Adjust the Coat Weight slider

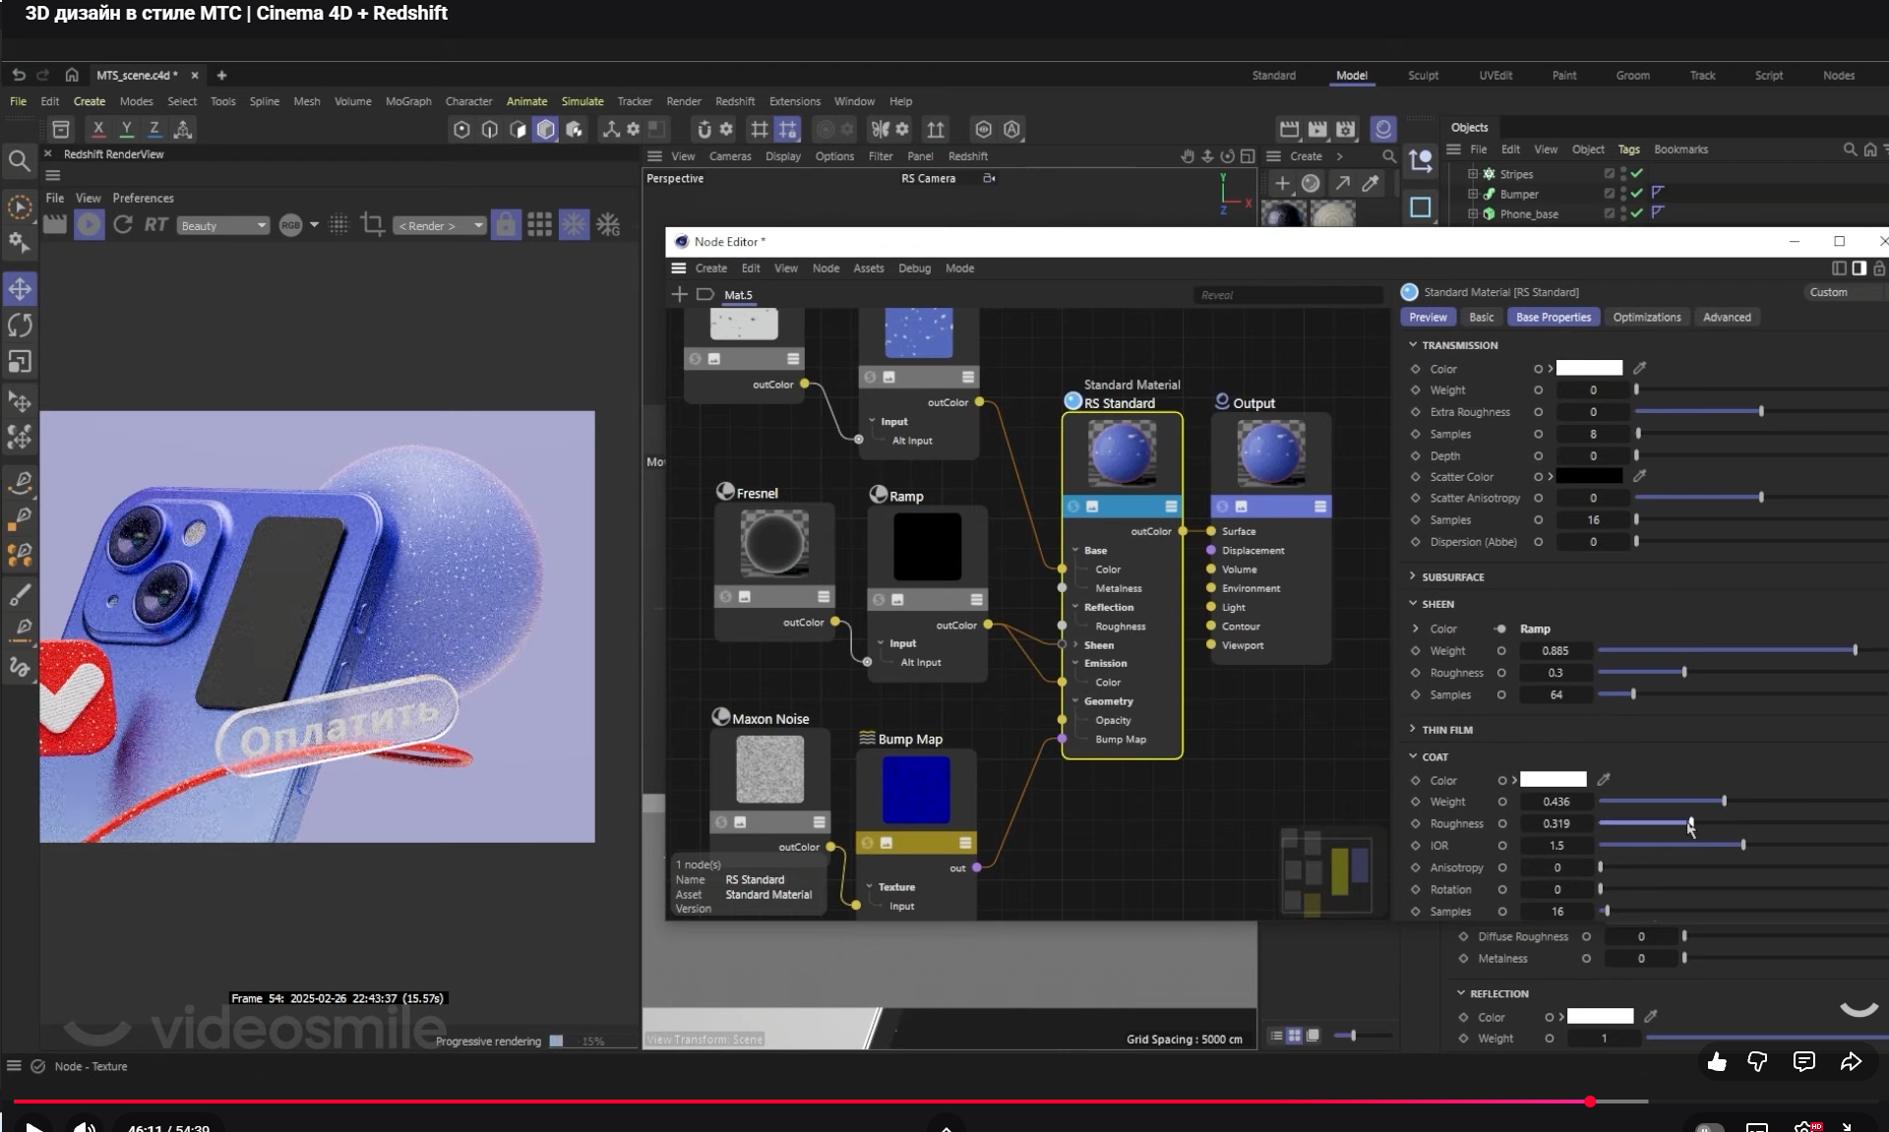tap(1724, 802)
